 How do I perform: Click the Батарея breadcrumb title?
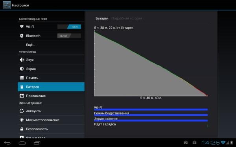102,18
